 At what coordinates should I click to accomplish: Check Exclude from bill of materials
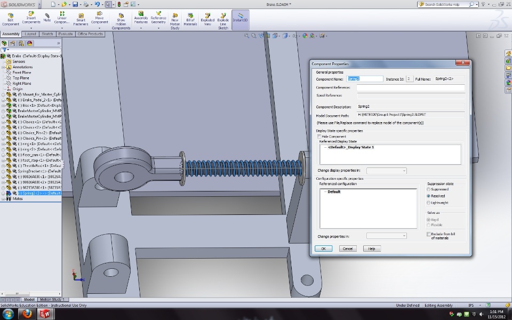click(x=429, y=234)
